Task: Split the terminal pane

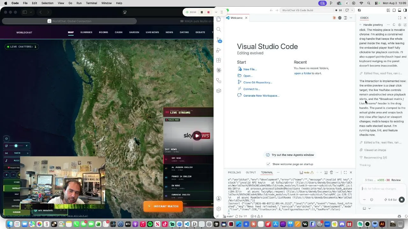Action: pyautogui.click(x=326, y=172)
